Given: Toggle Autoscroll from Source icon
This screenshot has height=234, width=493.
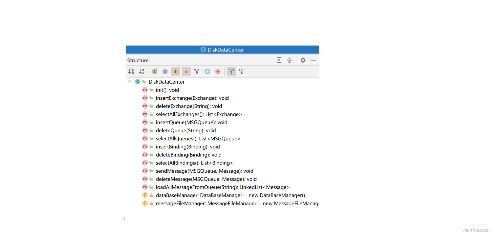Looking at the screenshot, I should point(242,71).
